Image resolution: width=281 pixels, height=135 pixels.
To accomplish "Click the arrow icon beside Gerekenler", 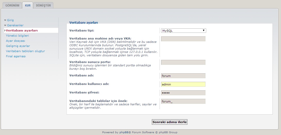I will coord(5,25).
